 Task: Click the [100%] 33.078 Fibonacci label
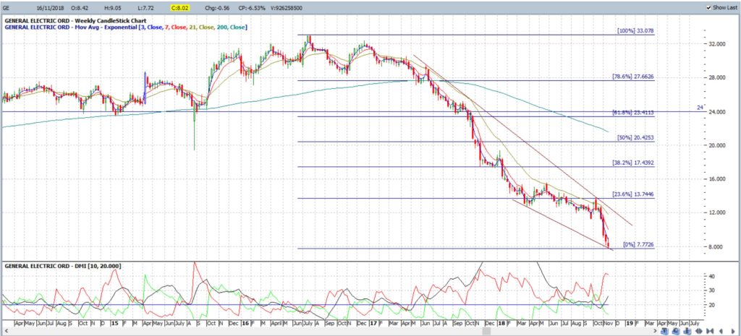635,30
